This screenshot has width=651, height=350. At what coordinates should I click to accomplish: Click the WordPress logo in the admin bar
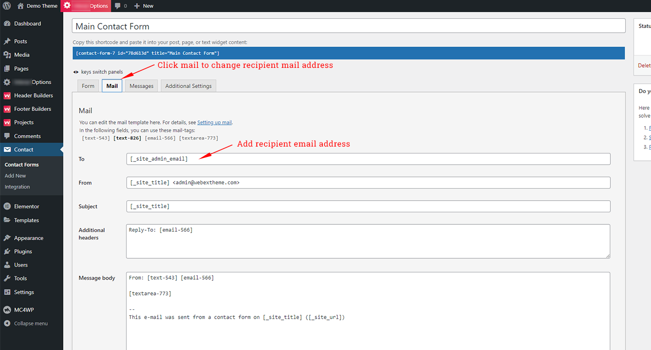[6, 5]
